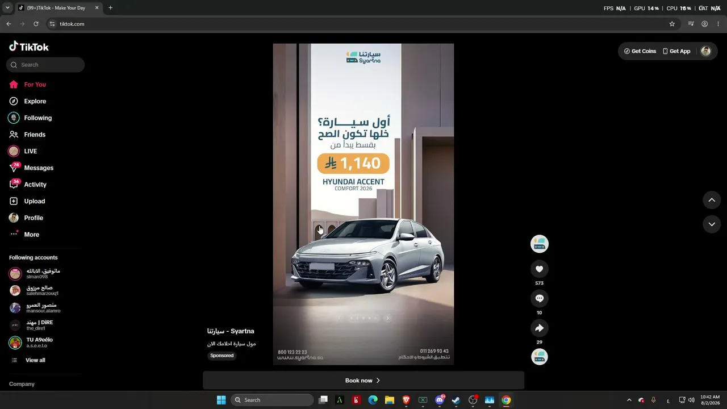Open File Explorer from the taskbar
The image size is (727, 409).
tap(390, 400)
